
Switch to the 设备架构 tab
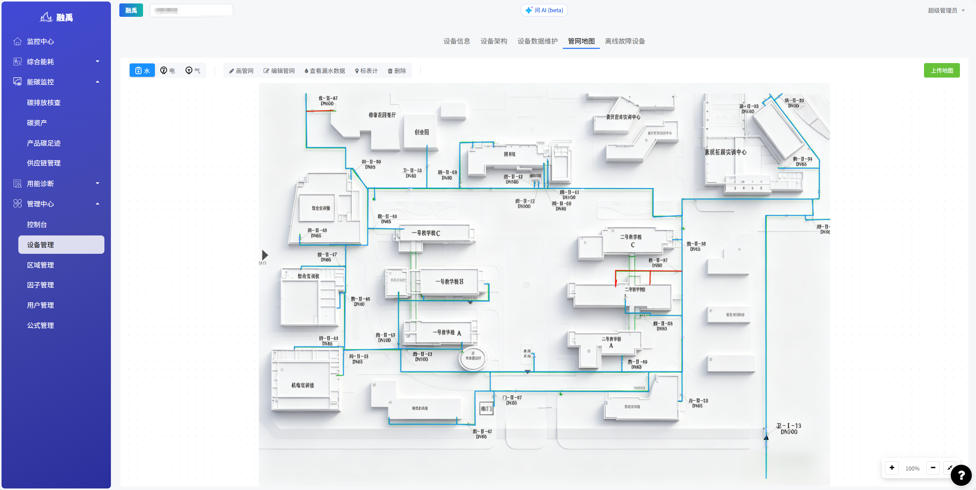click(x=494, y=41)
